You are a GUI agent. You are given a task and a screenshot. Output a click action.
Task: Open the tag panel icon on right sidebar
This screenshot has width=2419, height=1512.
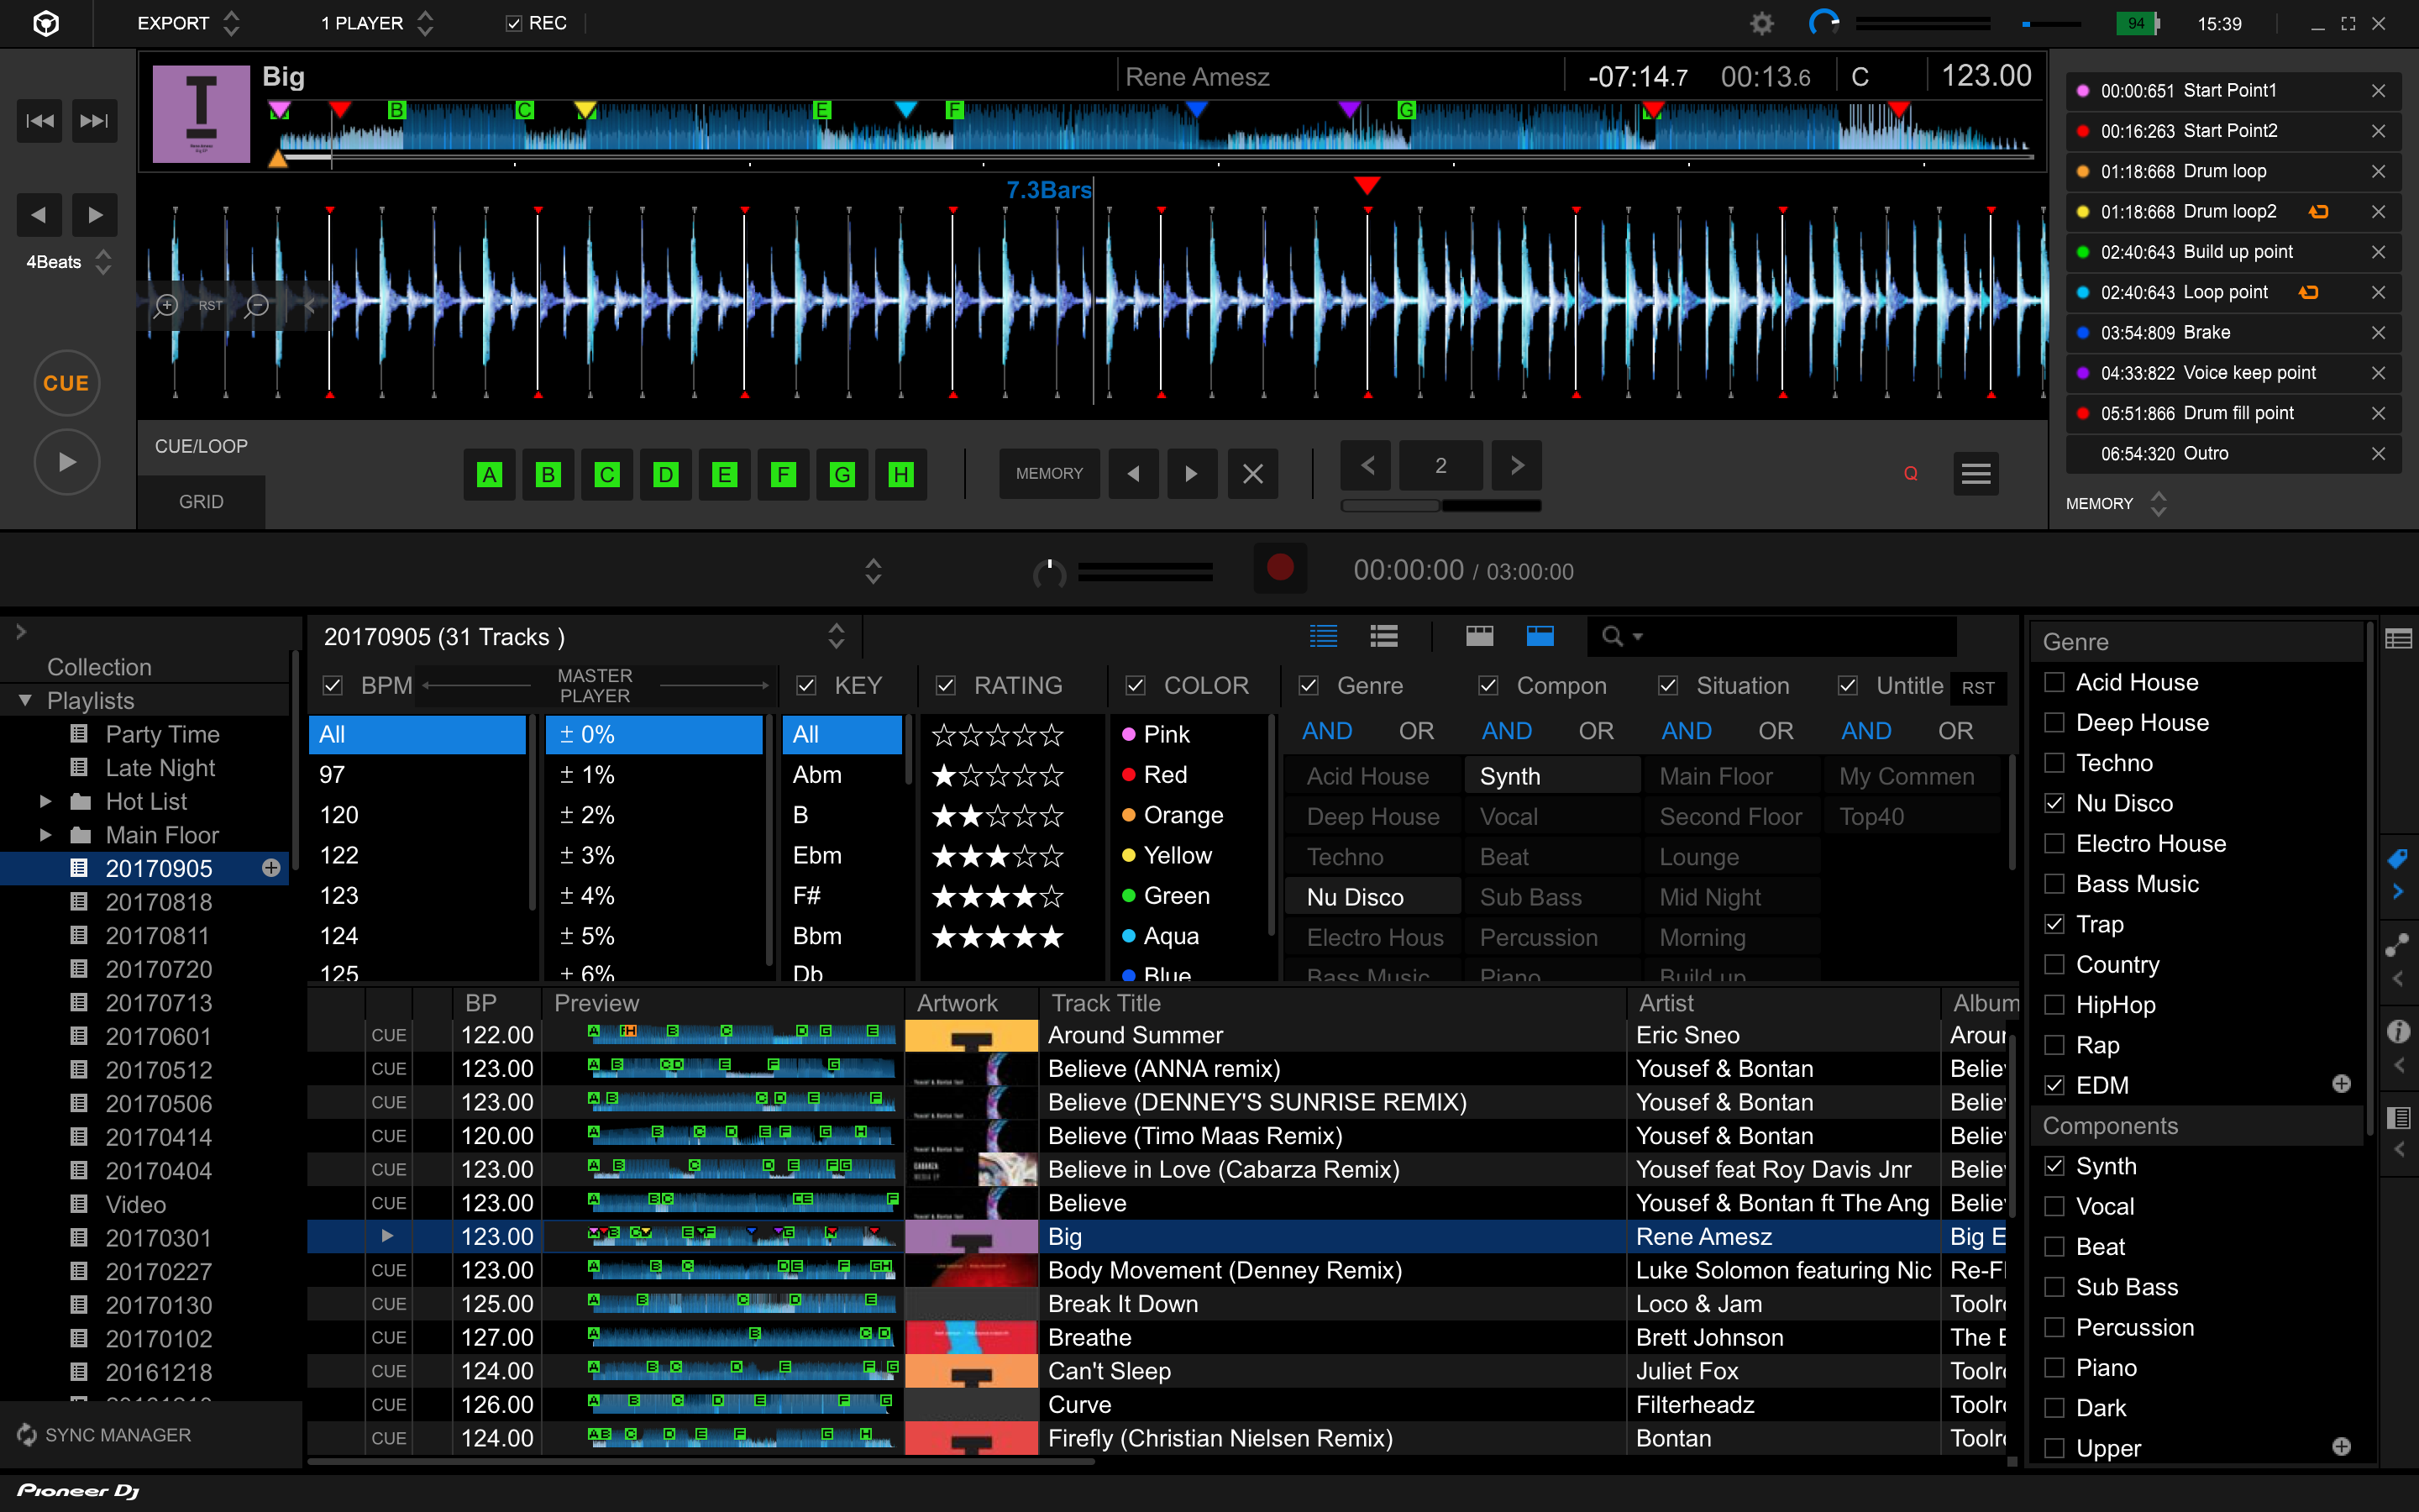[x=2397, y=859]
